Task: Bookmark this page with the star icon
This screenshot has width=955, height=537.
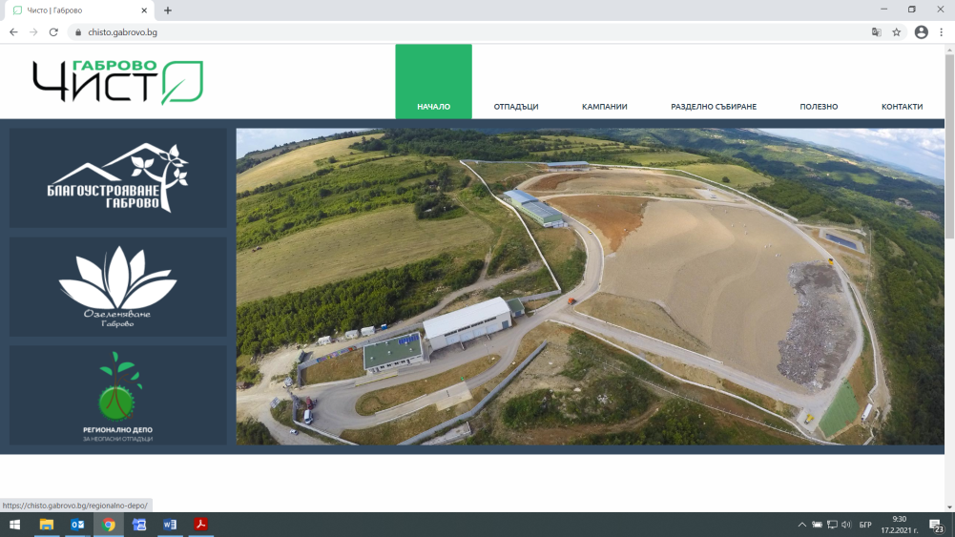Action: click(897, 31)
